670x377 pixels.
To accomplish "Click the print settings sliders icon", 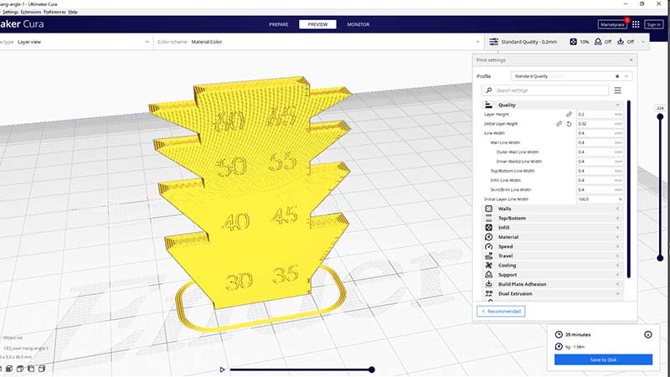I will tap(493, 41).
